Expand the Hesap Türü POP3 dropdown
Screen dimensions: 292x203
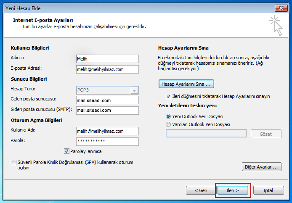coord(134,90)
